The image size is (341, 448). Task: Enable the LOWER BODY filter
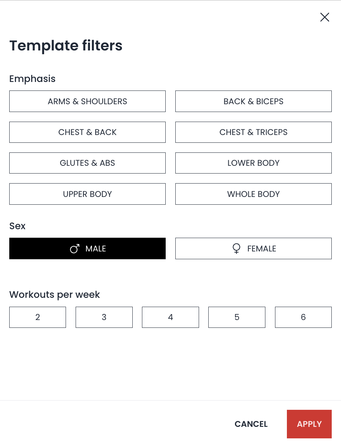click(x=253, y=163)
